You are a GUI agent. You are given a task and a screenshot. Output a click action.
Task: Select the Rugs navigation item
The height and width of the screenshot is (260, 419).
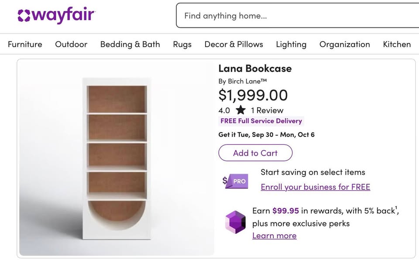[x=182, y=44]
